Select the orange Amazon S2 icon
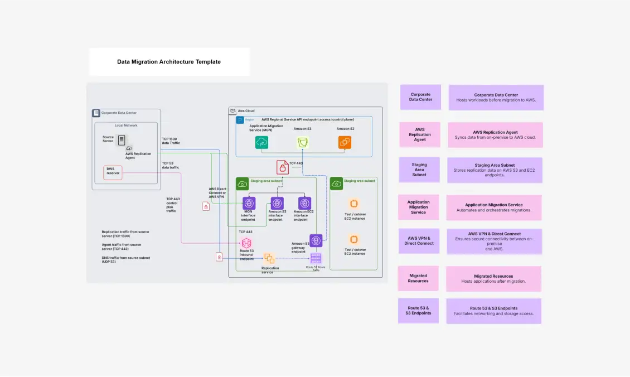630x377 pixels. pos(345,142)
